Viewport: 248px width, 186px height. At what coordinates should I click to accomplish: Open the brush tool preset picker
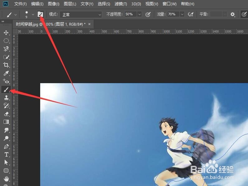tap(12, 15)
